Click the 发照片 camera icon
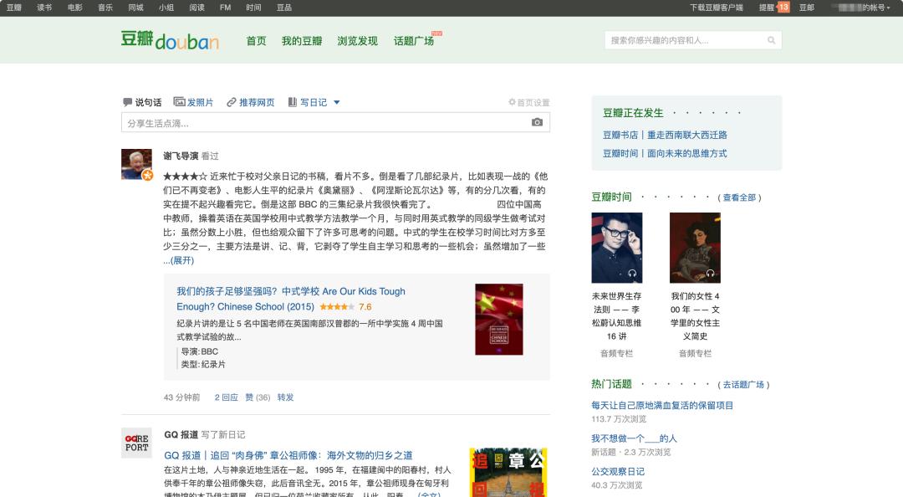This screenshot has height=497, width=903. click(x=180, y=101)
